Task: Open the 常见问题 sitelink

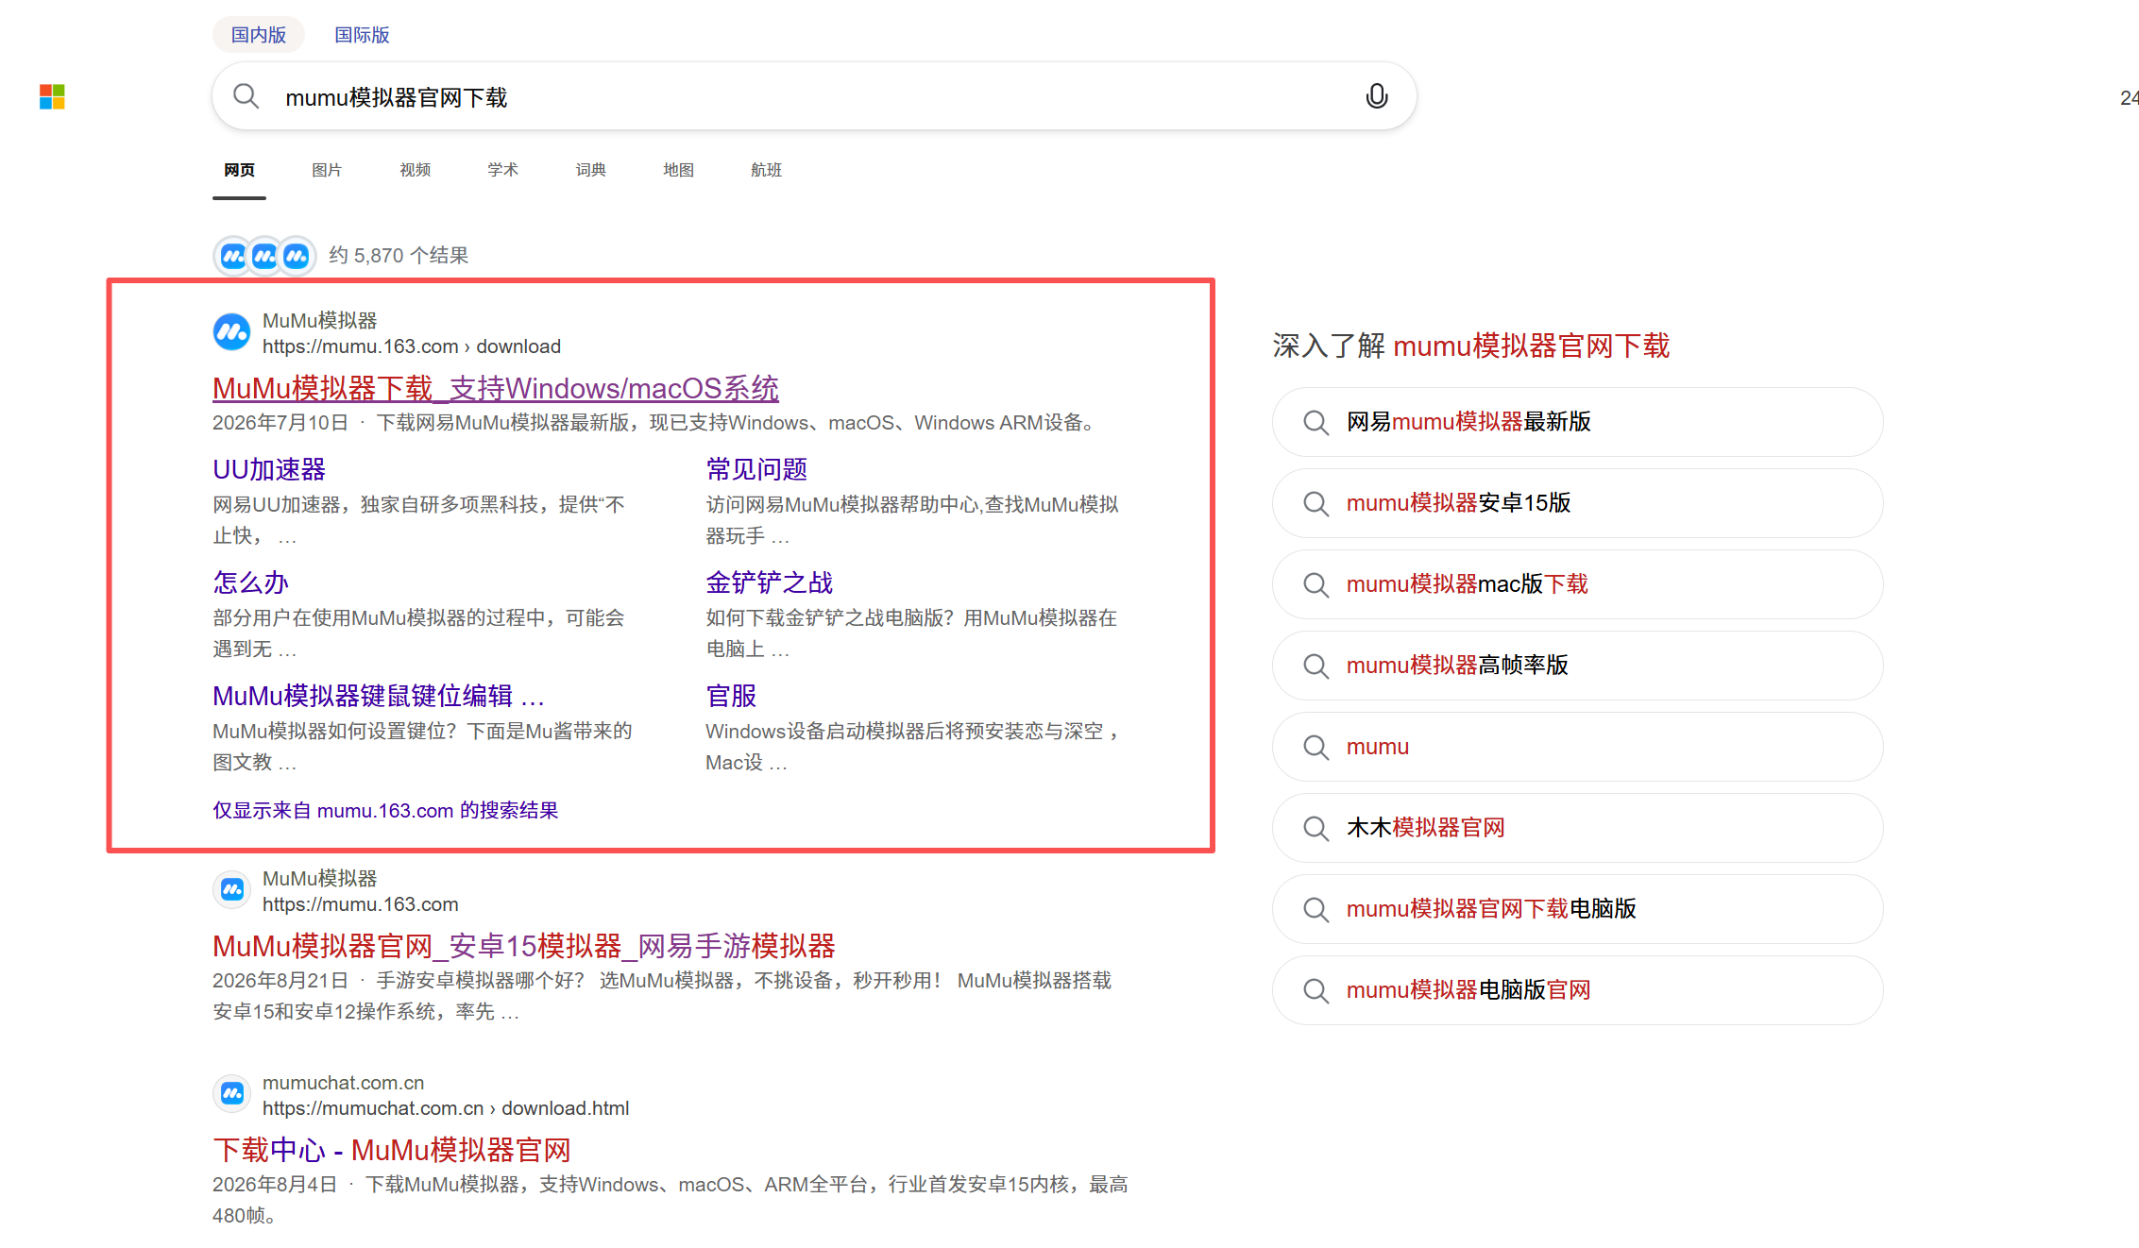Action: pyautogui.click(x=756, y=469)
